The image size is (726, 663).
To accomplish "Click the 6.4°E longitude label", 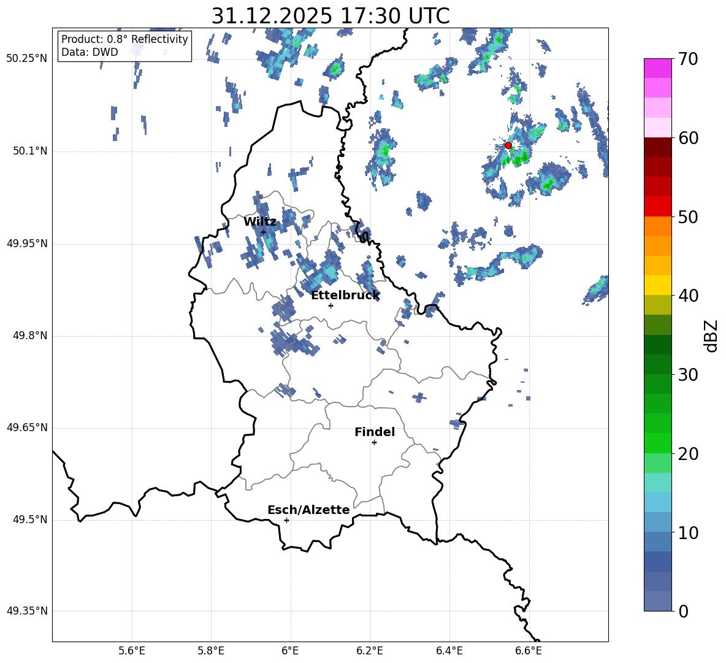I will (x=449, y=651).
